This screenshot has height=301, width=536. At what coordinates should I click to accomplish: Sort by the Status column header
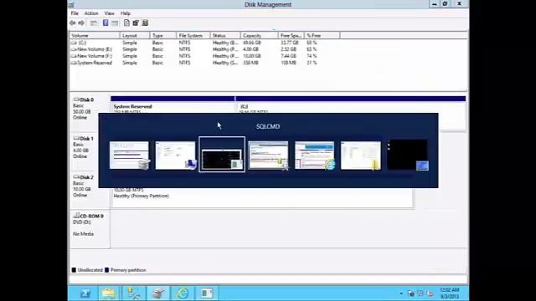click(225, 35)
